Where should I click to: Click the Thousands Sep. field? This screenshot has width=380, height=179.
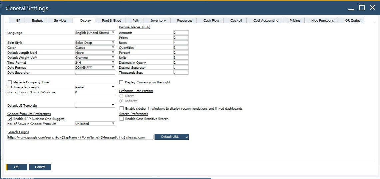click(x=181, y=72)
